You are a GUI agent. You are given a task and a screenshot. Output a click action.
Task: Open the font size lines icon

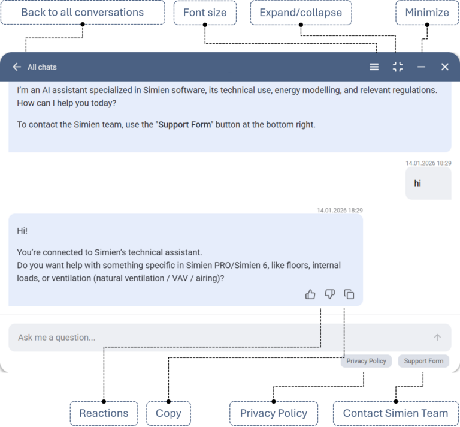(374, 67)
